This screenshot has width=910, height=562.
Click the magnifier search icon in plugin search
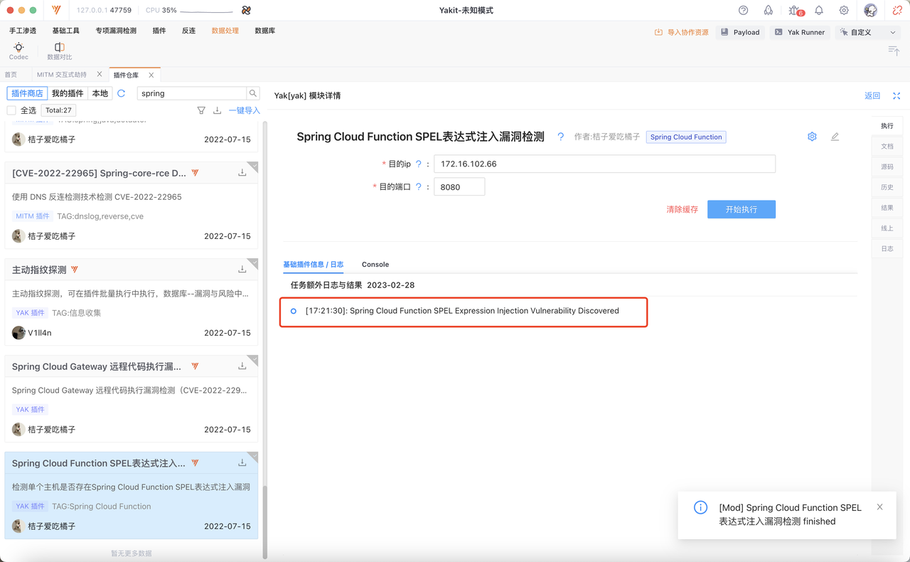(253, 93)
